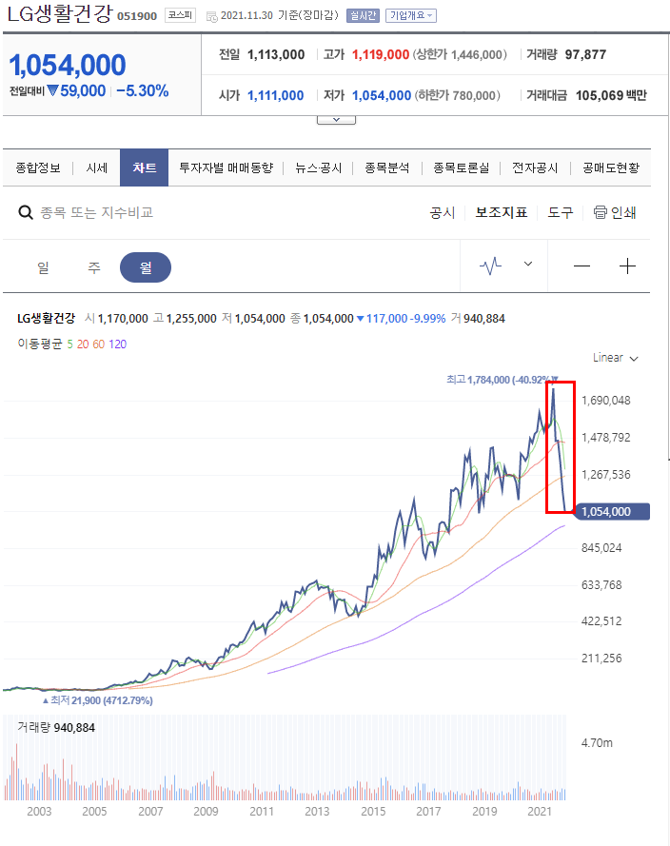The image size is (670, 846).
Task: Click the 공시 chart option
Action: pos(443,212)
